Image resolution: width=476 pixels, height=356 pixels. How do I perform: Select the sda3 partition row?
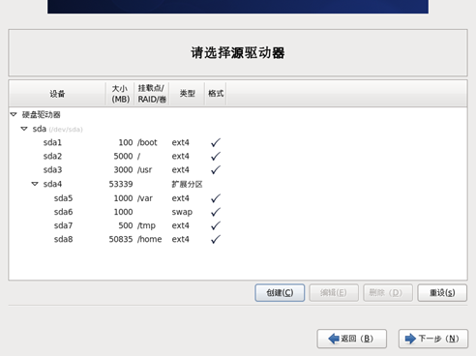[238, 170]
